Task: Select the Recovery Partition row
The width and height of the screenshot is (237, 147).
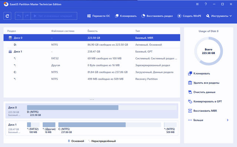Action: pos(92,79)
